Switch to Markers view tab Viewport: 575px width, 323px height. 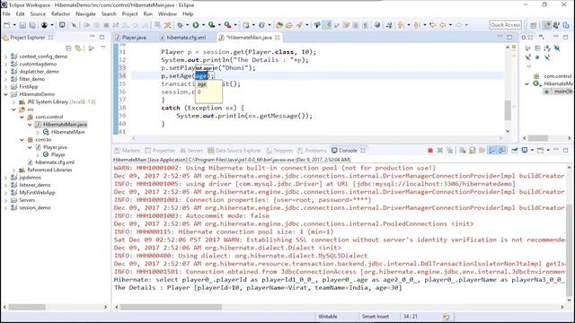tap(127, 151)
